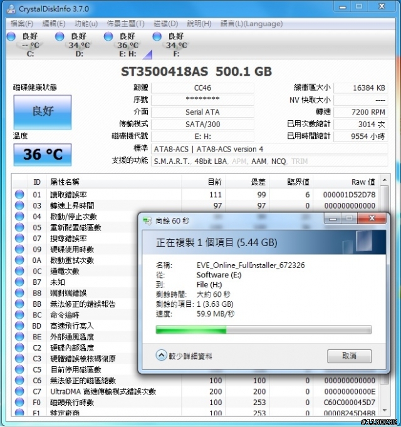Click the SMART list scroll down arrow
The width and height of the screenshot is (401, 427).
(x=385, y=410)
